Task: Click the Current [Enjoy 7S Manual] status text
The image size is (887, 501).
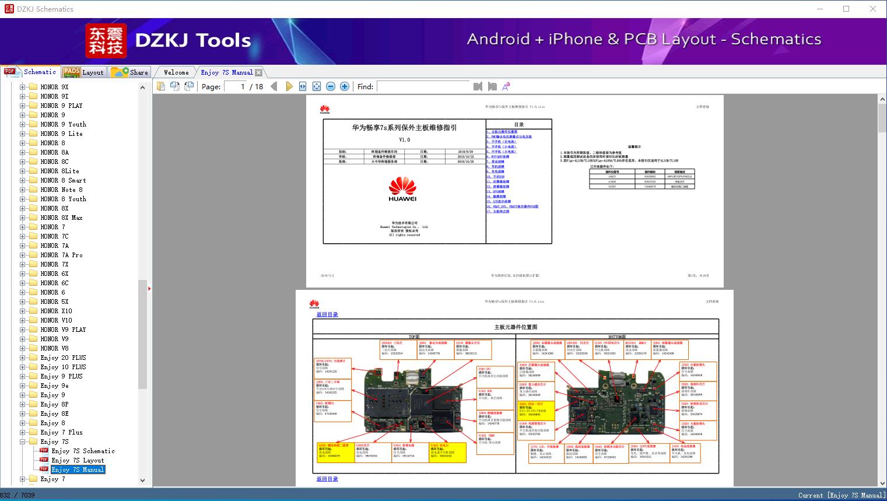Action: 841,495
